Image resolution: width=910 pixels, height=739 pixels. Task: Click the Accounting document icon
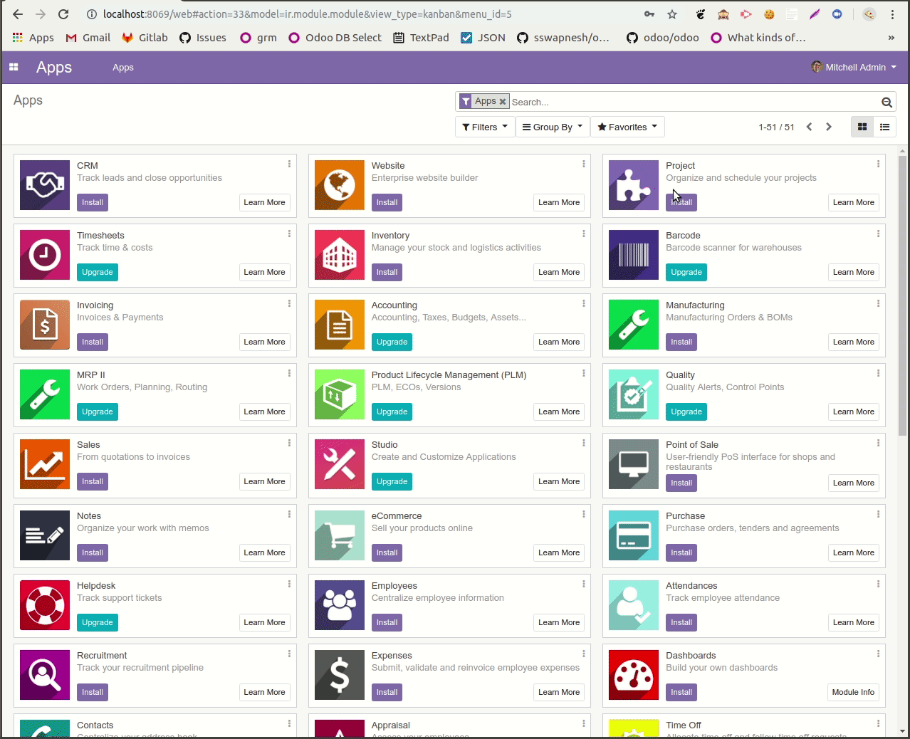click(x=340, y=325)
